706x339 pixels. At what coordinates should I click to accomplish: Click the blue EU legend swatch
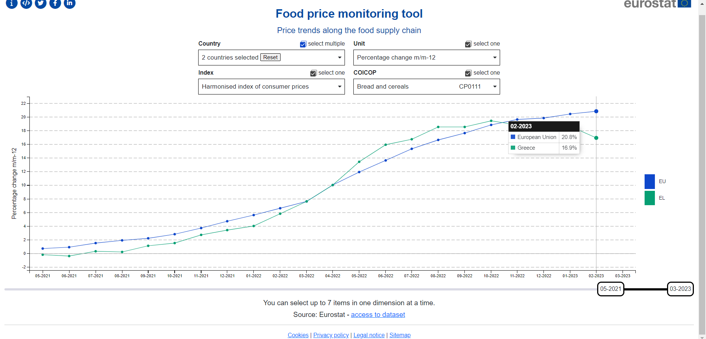coord(649,182)
